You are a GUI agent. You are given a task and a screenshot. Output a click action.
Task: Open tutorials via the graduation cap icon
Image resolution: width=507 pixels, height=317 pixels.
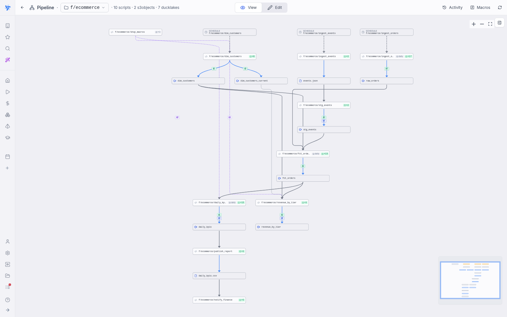8,138
